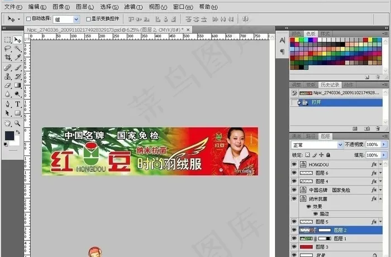Choose the Crop tool
Image resolution: width=391 pixels, height=257 pixels.
[x=7, y=57]
